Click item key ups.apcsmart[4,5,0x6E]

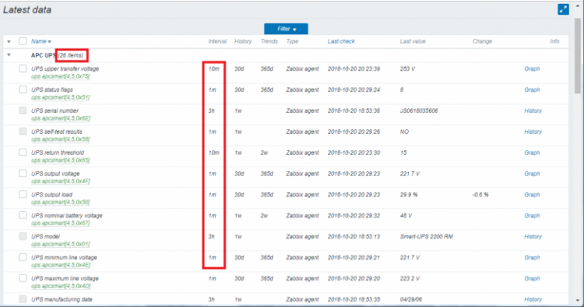(x=61, y=119)
